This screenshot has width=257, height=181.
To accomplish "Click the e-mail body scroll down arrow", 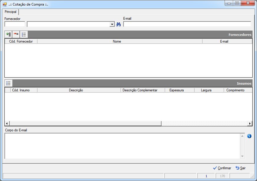I will click(x=243, y=156).
